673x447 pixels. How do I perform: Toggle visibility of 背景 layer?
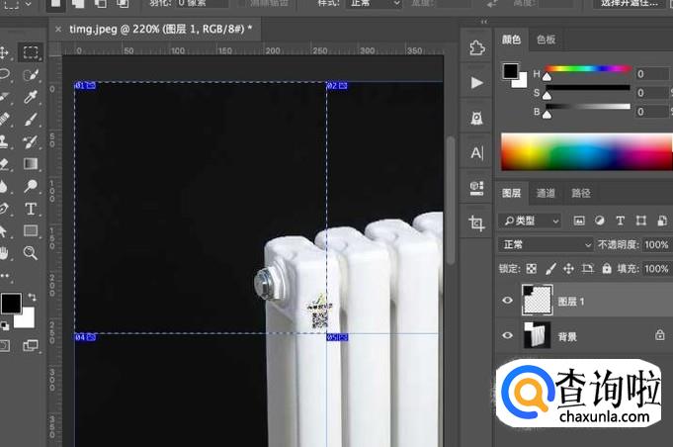pos(508,336)
